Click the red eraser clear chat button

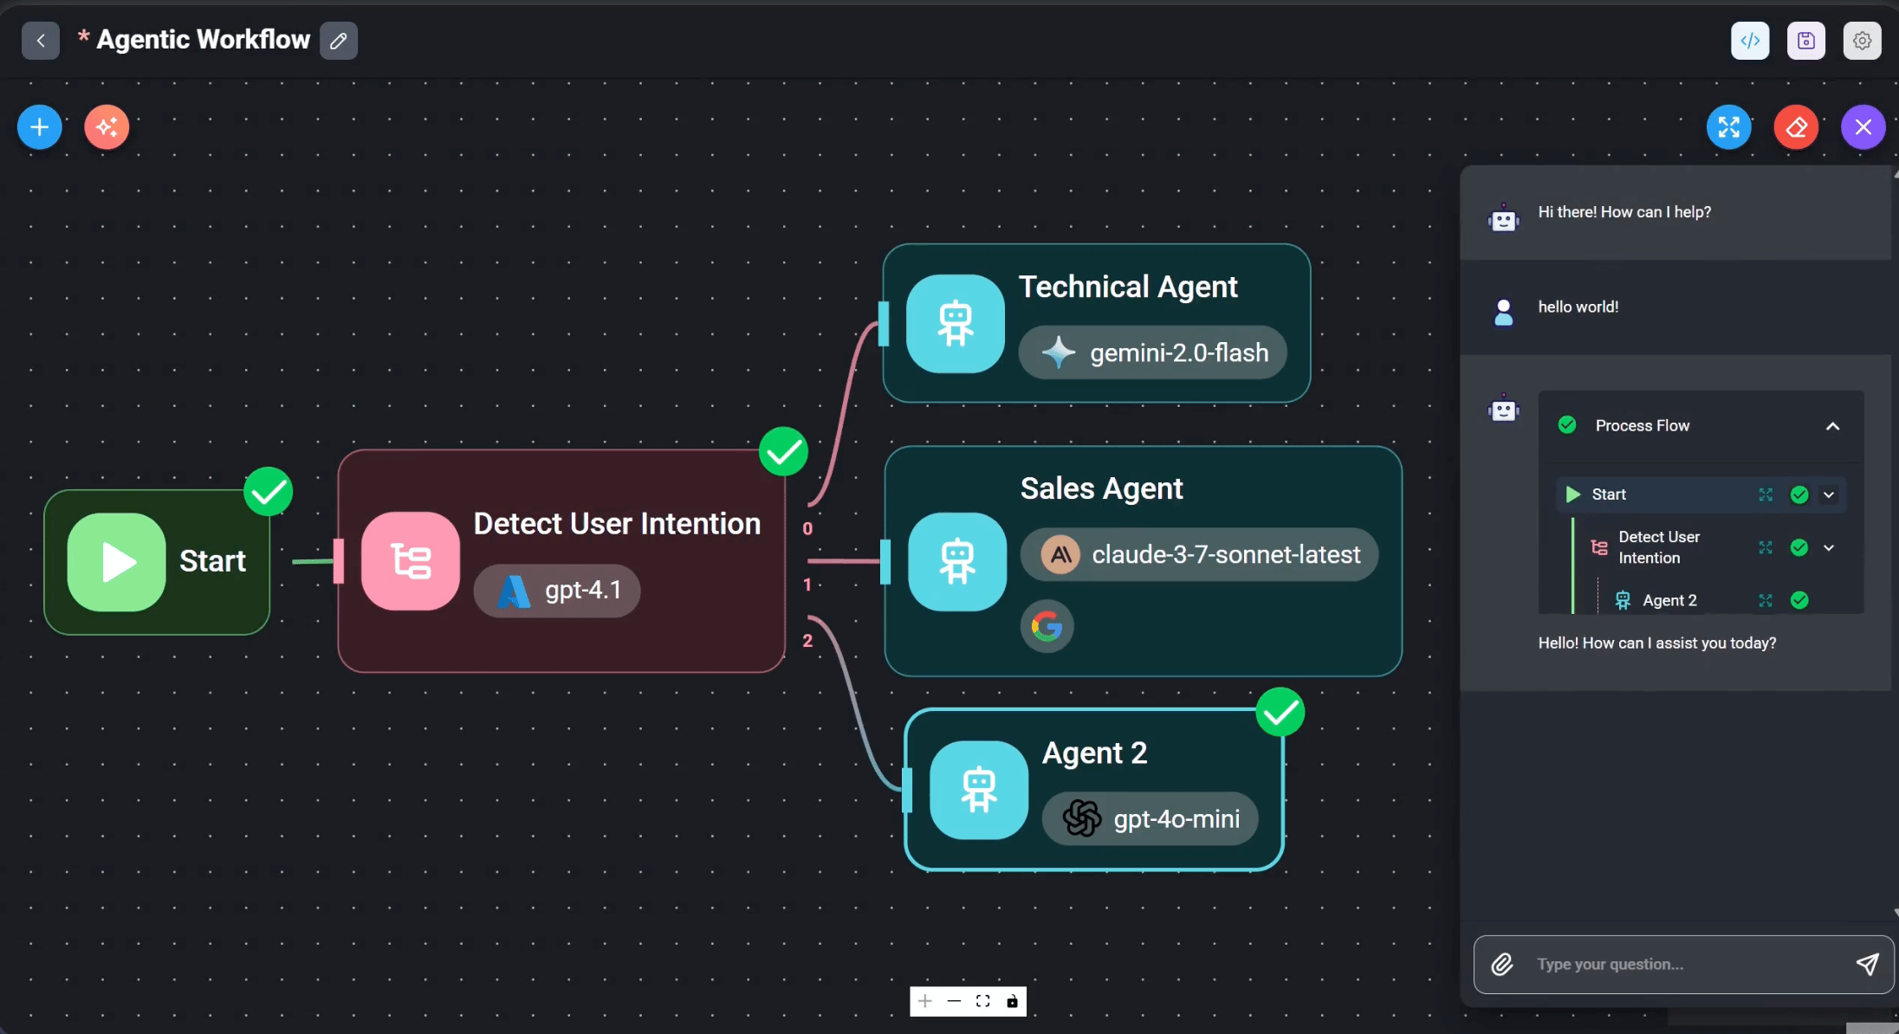coord(1796,127)
